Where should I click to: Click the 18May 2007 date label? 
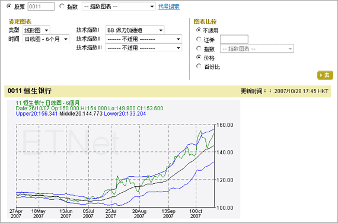pyautogui.click(x=39, y=214)
